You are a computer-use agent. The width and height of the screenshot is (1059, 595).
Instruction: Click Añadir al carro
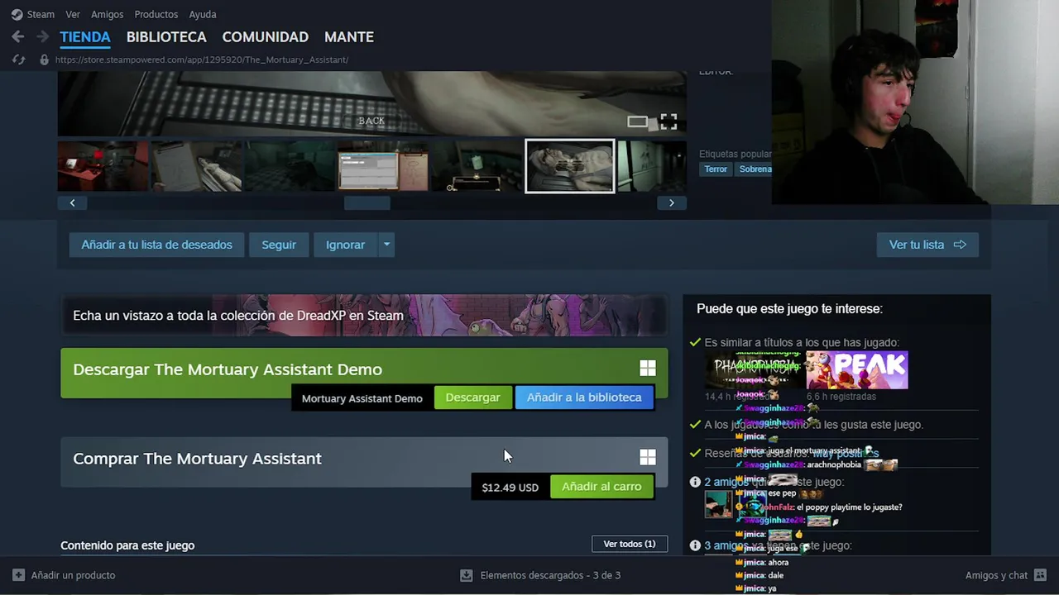coord(601,487)
